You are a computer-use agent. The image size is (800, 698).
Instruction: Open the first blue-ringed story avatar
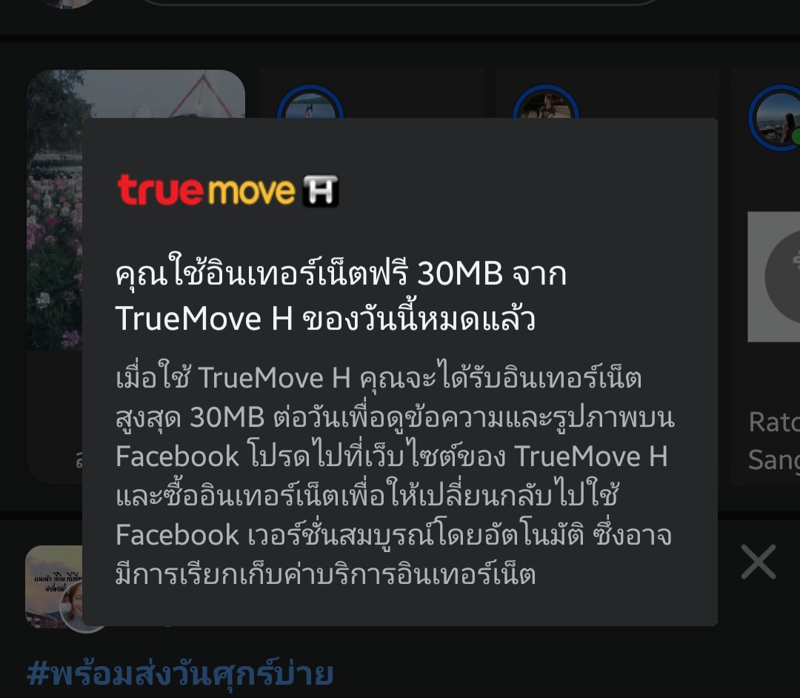[x=310, y=102]
